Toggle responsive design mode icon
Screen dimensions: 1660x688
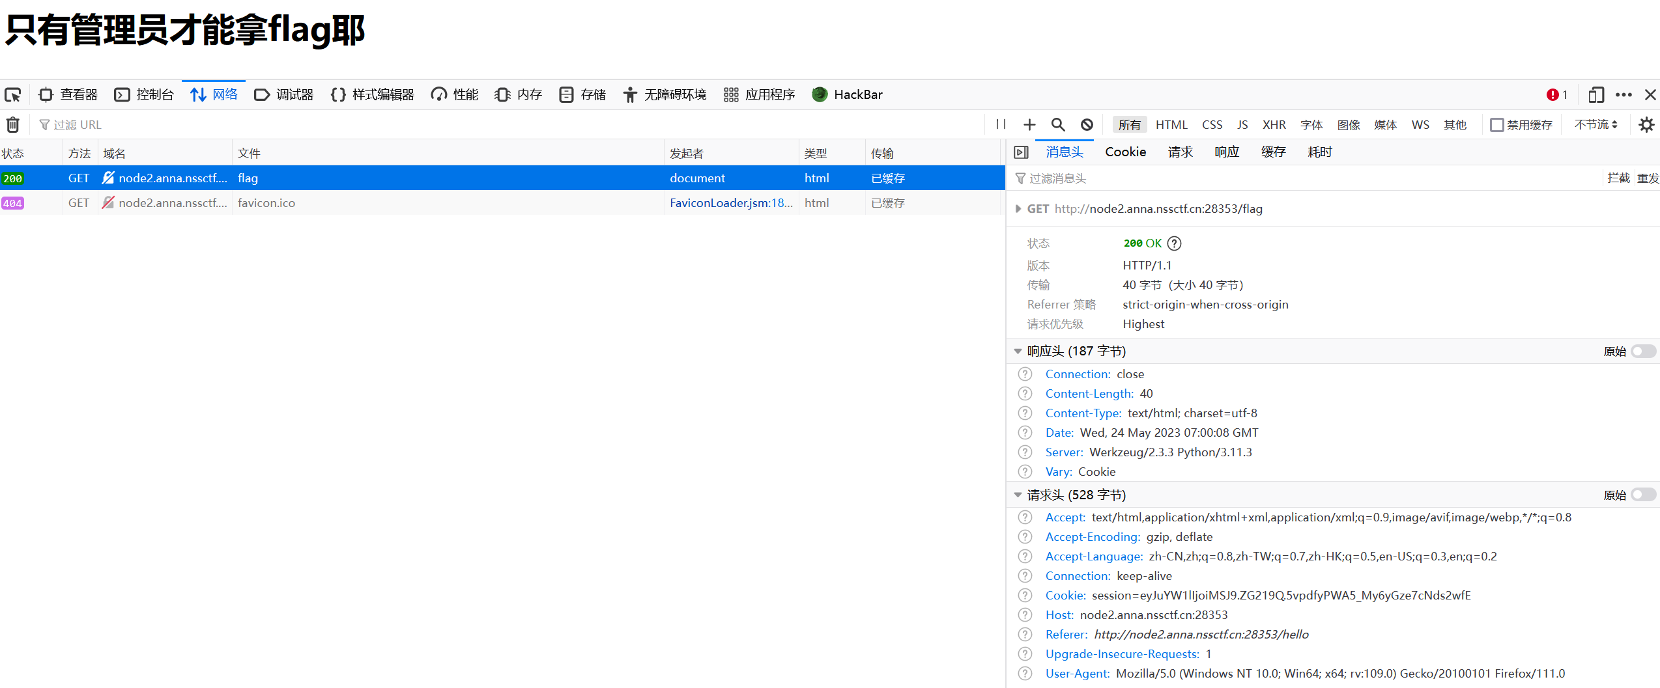[x=1596, y=95]
